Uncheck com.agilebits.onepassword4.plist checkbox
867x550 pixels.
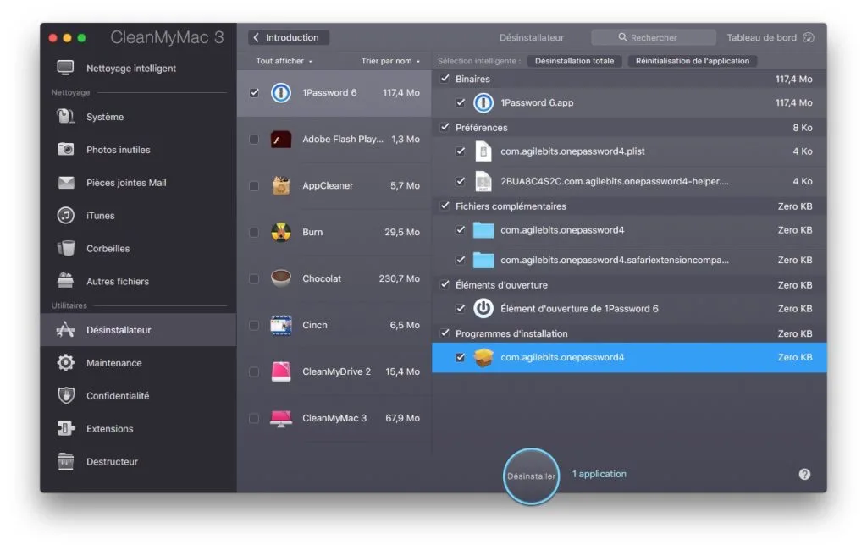[x=460, y=151]
